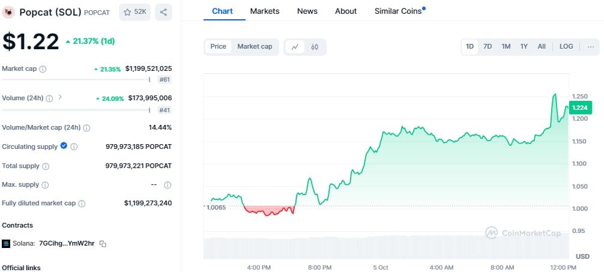
Task: Set chart range to 1M
Action: 506,47
